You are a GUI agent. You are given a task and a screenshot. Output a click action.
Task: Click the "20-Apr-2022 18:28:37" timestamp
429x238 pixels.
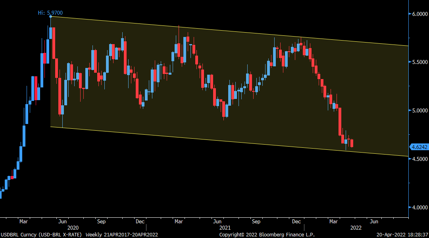tap(402, 235)
